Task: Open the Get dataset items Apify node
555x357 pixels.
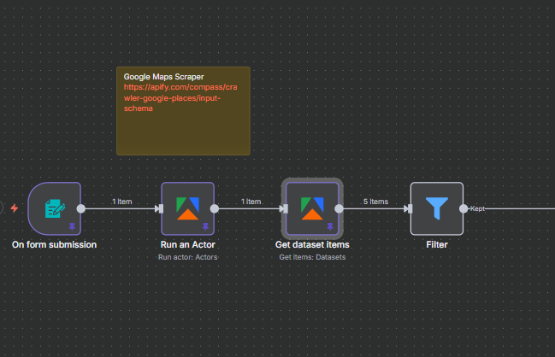Action: 312,208
